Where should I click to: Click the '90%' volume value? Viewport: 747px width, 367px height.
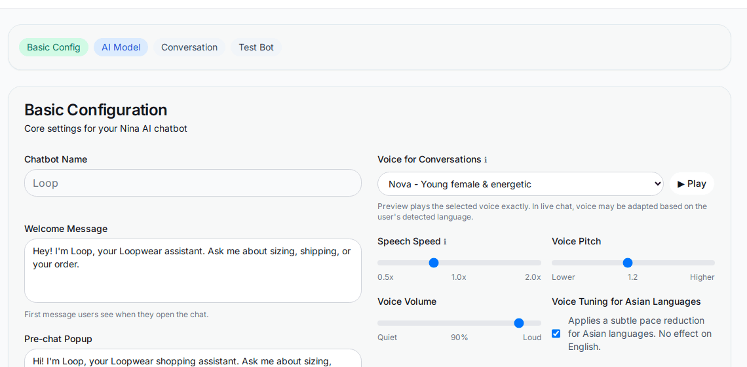459,338
